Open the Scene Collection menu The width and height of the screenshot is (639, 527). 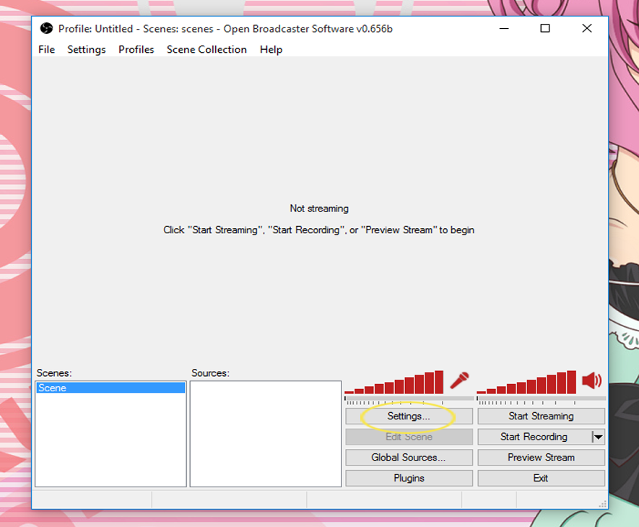coord(207,49)
